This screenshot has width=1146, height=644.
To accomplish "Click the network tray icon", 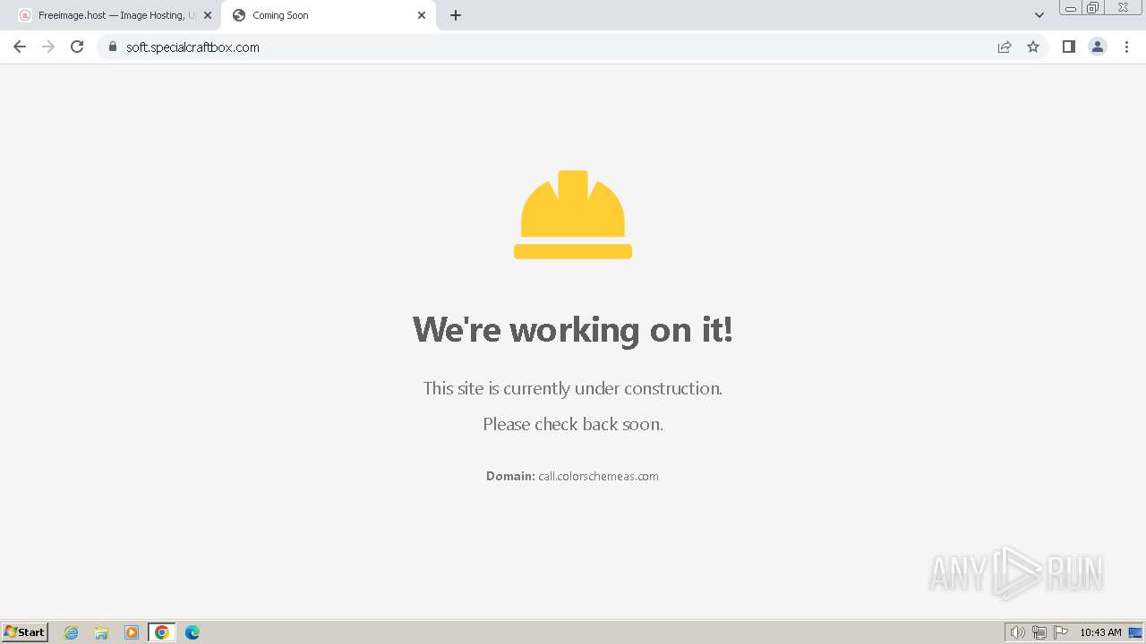I will coord(1039,632).
